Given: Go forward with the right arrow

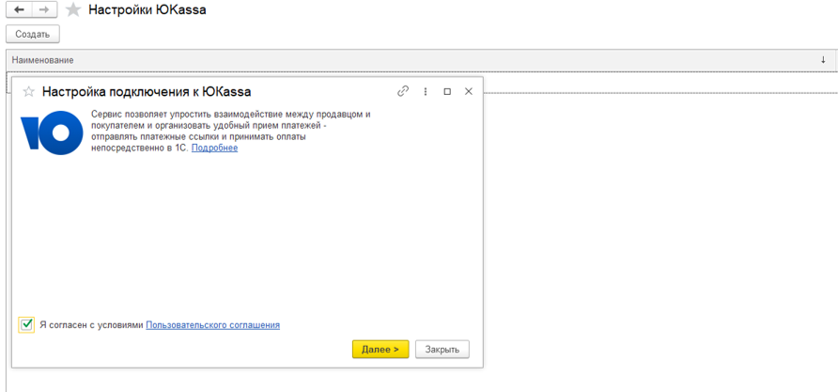Looking at the screenshot, I should point(44,10).
